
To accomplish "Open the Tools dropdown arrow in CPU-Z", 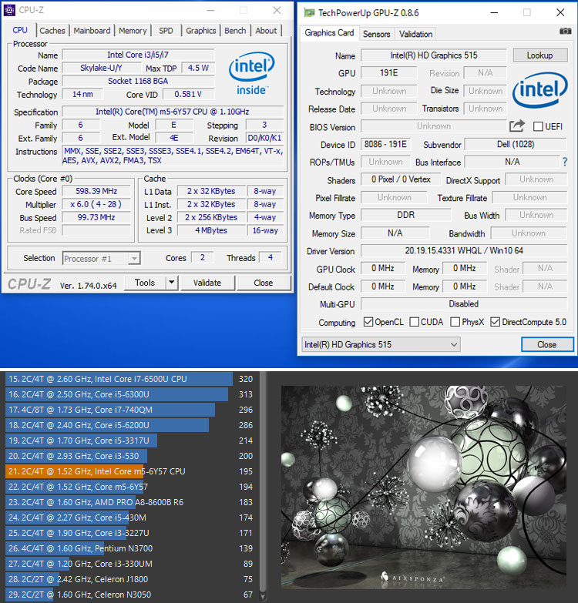I will (172, 283).
